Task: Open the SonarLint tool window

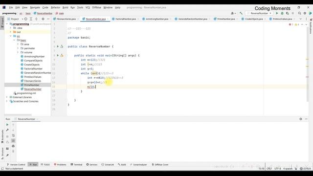Action: coord(108,165)
